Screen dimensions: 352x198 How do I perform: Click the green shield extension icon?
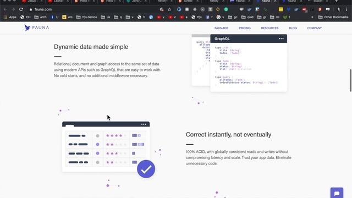[266, 9]
